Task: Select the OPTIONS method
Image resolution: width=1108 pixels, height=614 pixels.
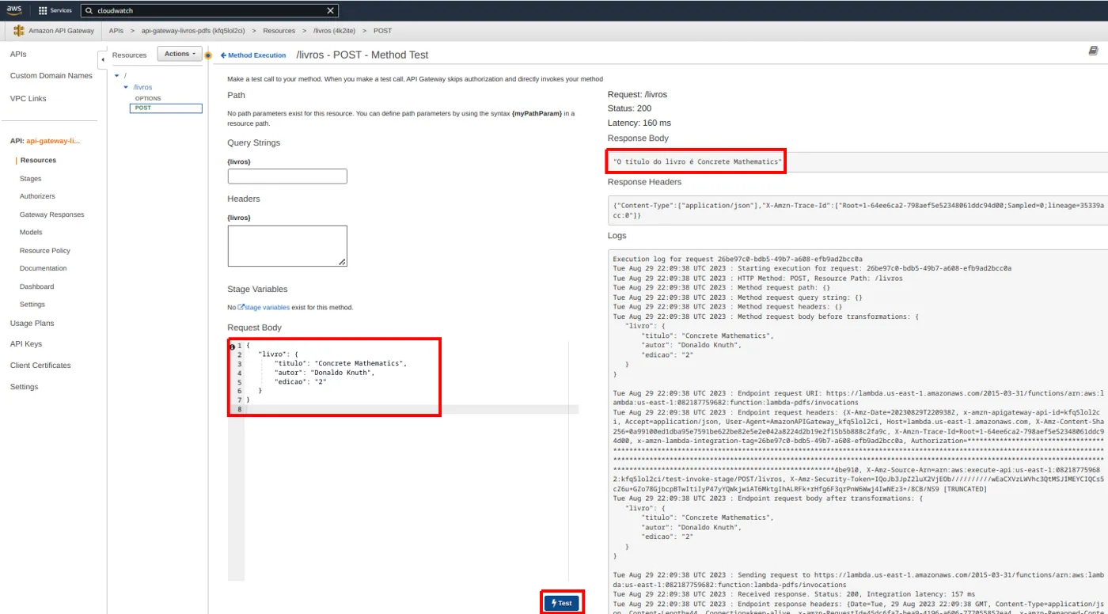Action: pos(148,98)
